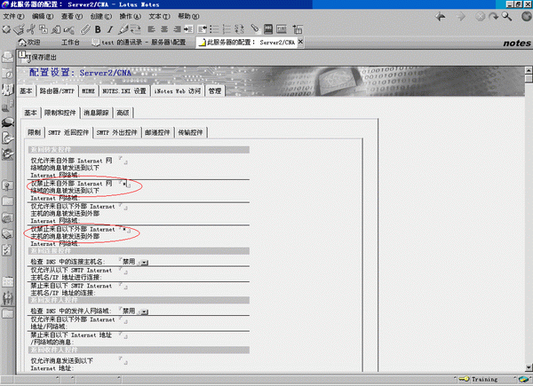This screenshot has height=386, width=533.
Task: Expand the 检查 DNS 中的连接主机名 dropdown
Action: click(144, 262)
